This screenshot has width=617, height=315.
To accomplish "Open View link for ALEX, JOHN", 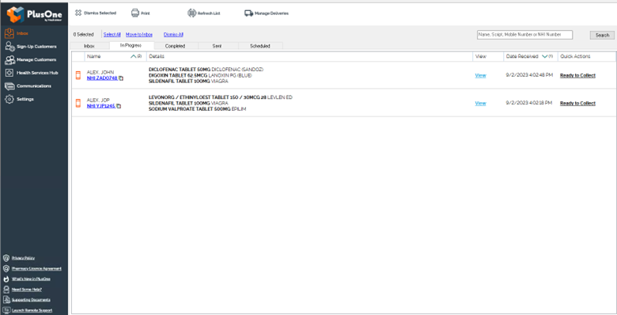I will tap(480, 76).
